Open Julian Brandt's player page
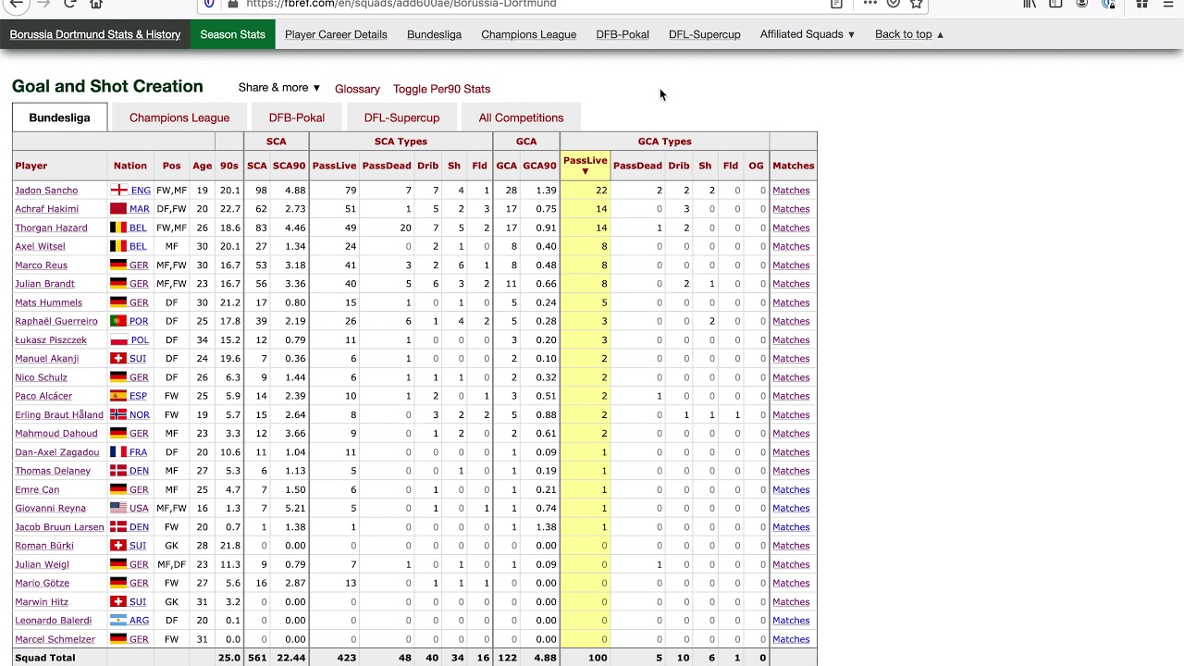This screenshot has width=1184, height=666. (x=44, y=284)
